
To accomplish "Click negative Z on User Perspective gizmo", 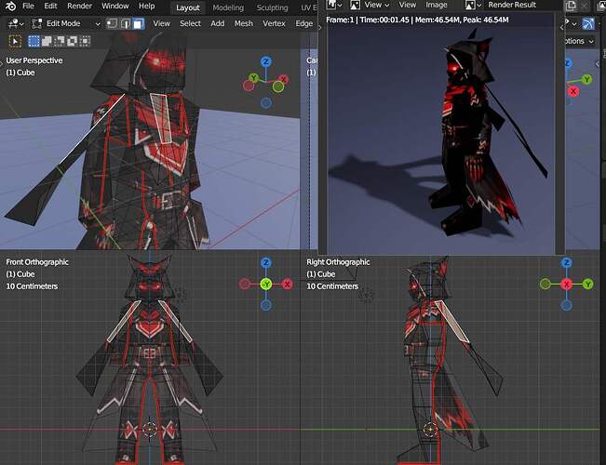I will pos(266,102).
